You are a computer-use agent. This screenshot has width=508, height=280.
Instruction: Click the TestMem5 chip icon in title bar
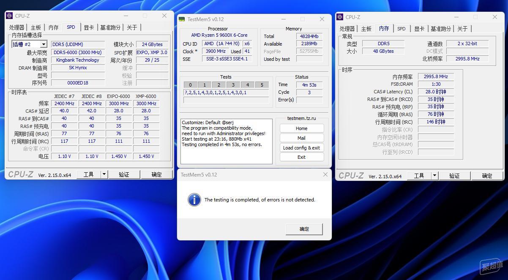click(x=182, y=19)
